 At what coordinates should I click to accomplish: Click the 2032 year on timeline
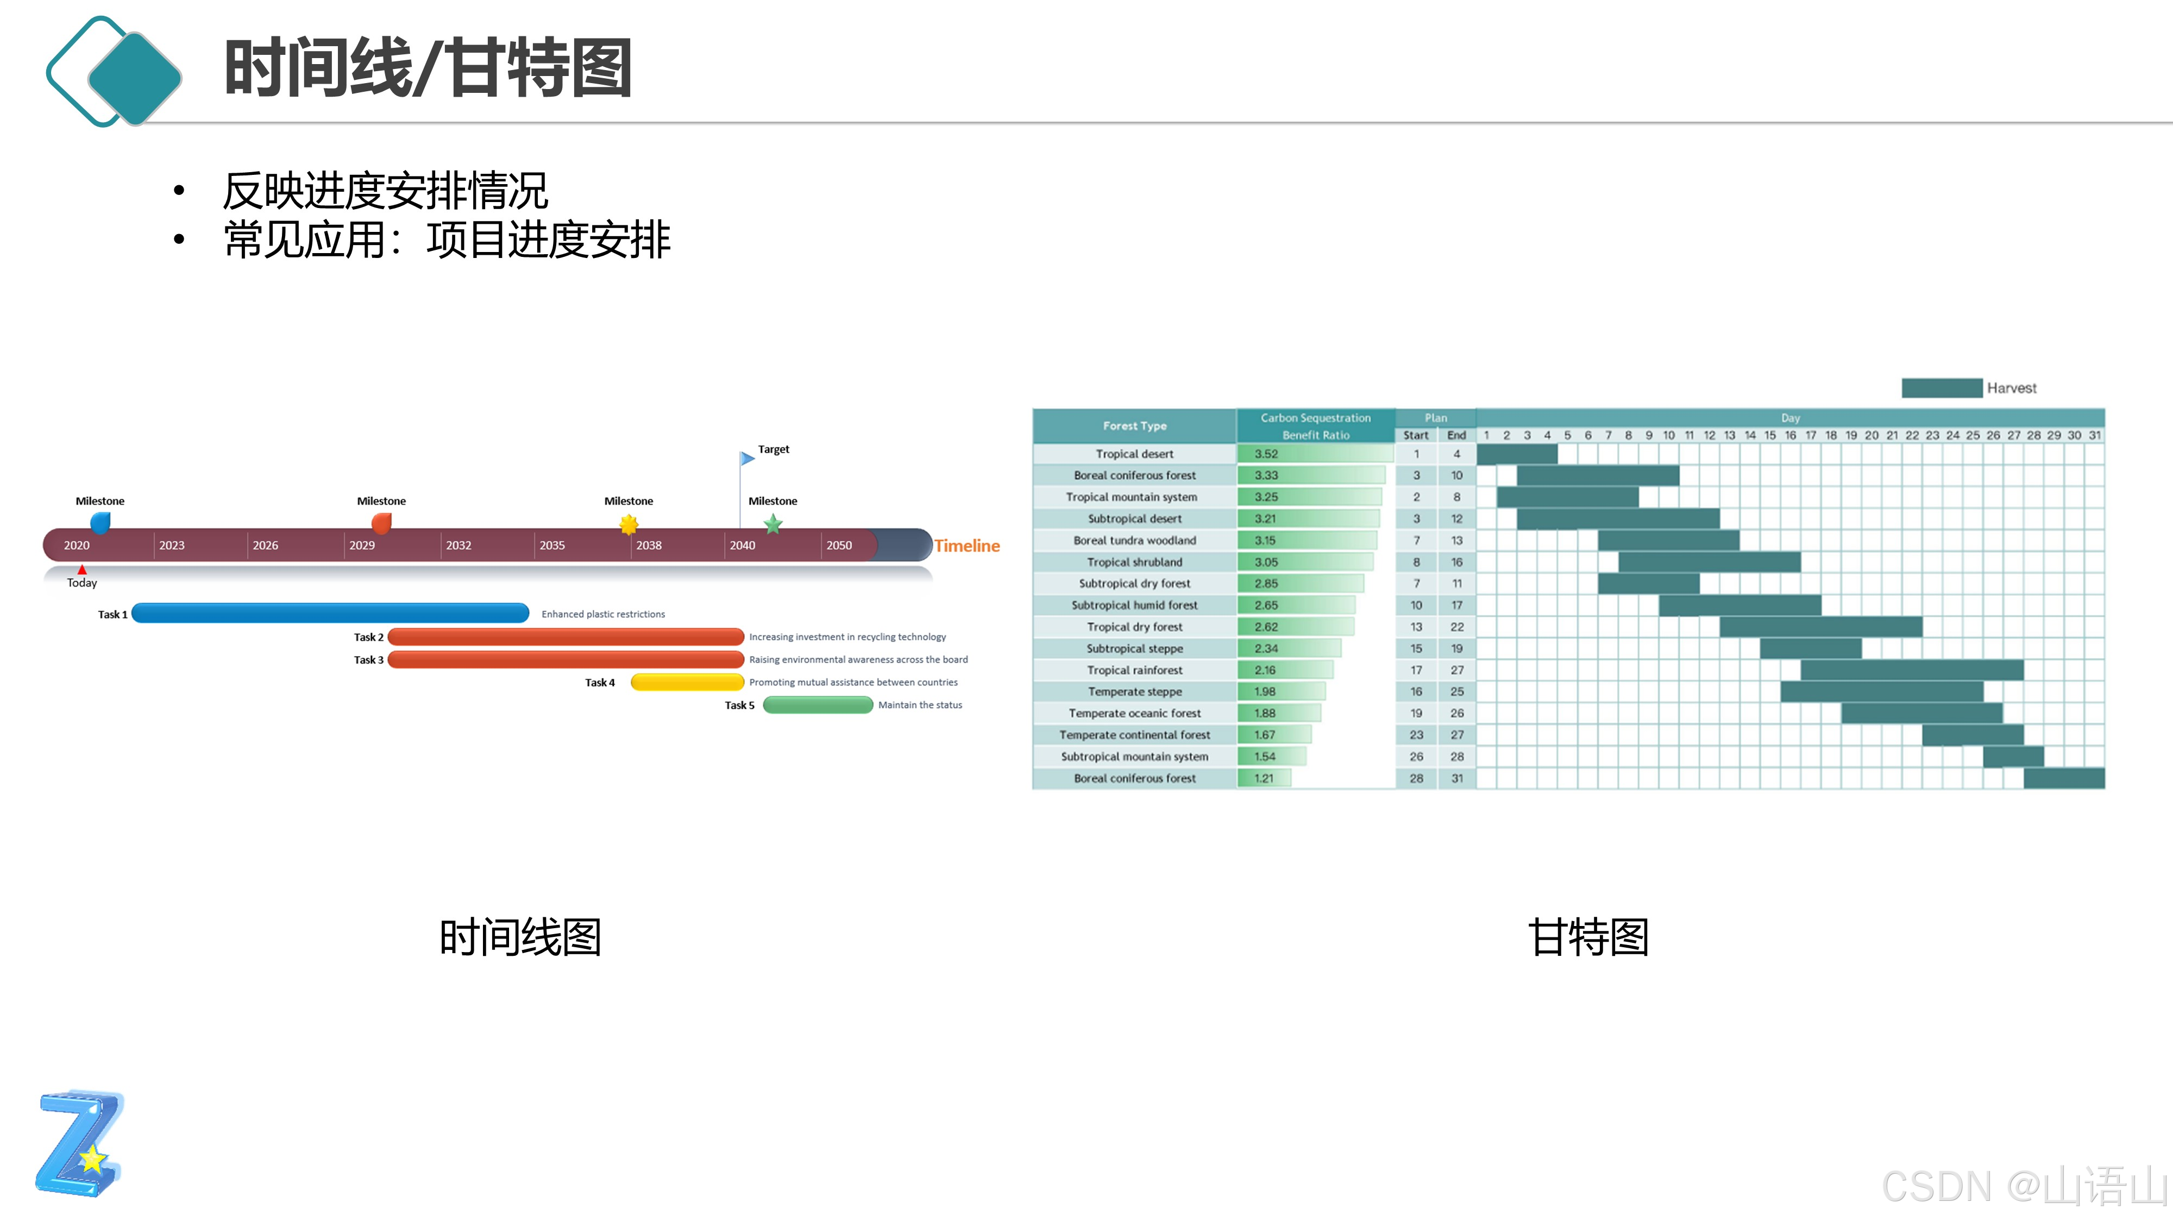tap(459, 545)
